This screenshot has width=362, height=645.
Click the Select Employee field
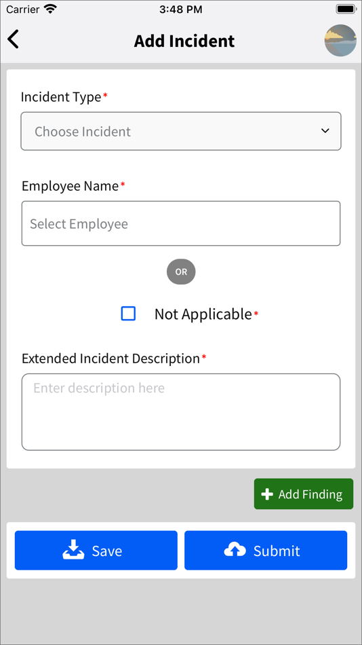(181, 223)
